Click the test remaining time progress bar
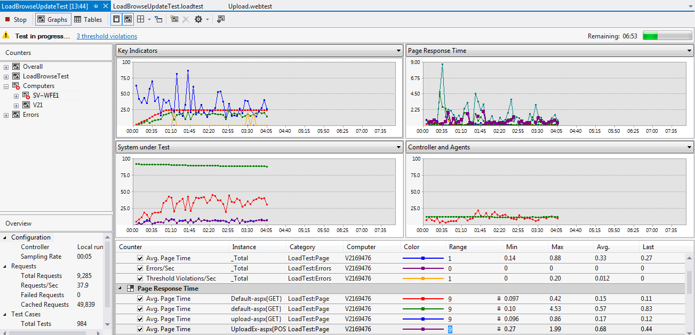This screenshot has height=335, width=695. click(x=668, y=35)
